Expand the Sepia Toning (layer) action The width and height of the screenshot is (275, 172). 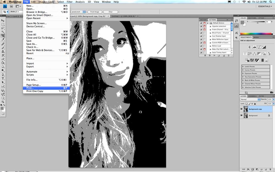(211, 53)
